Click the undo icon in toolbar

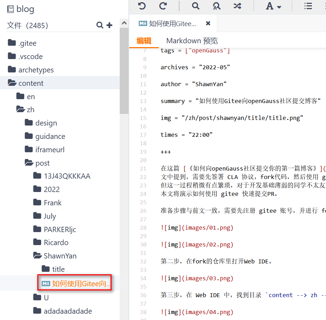pyautogui.click(x=142, y=6)
